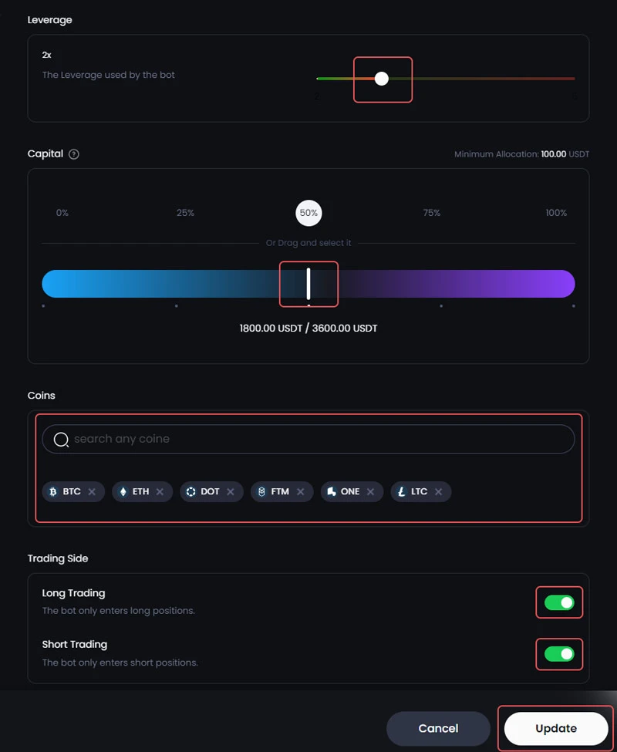Screen dimensions: 617x752
Task: Disable Short Trading
Action: [x=559, y=654]
